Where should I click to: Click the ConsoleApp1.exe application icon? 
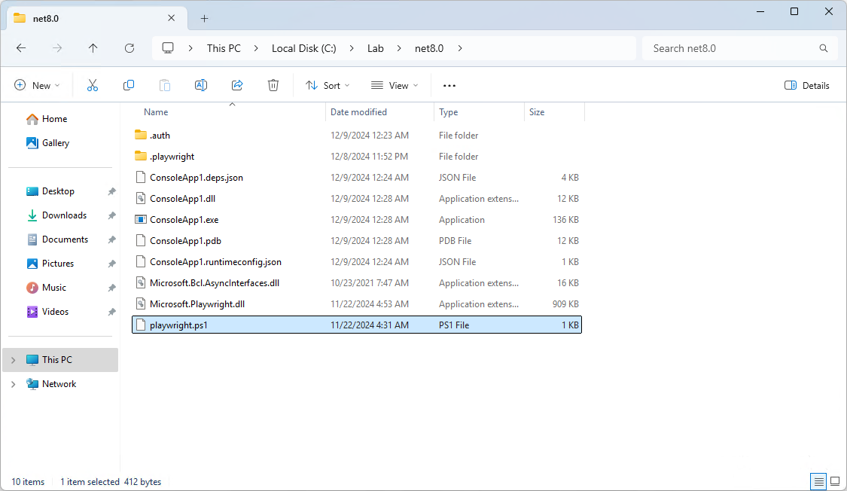[x=141, y=219]
